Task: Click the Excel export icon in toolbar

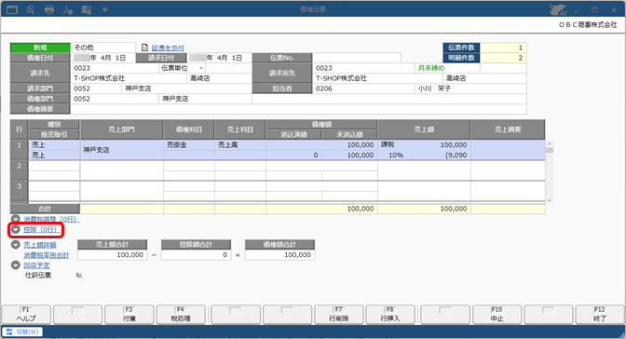Action: coord(87,9)
